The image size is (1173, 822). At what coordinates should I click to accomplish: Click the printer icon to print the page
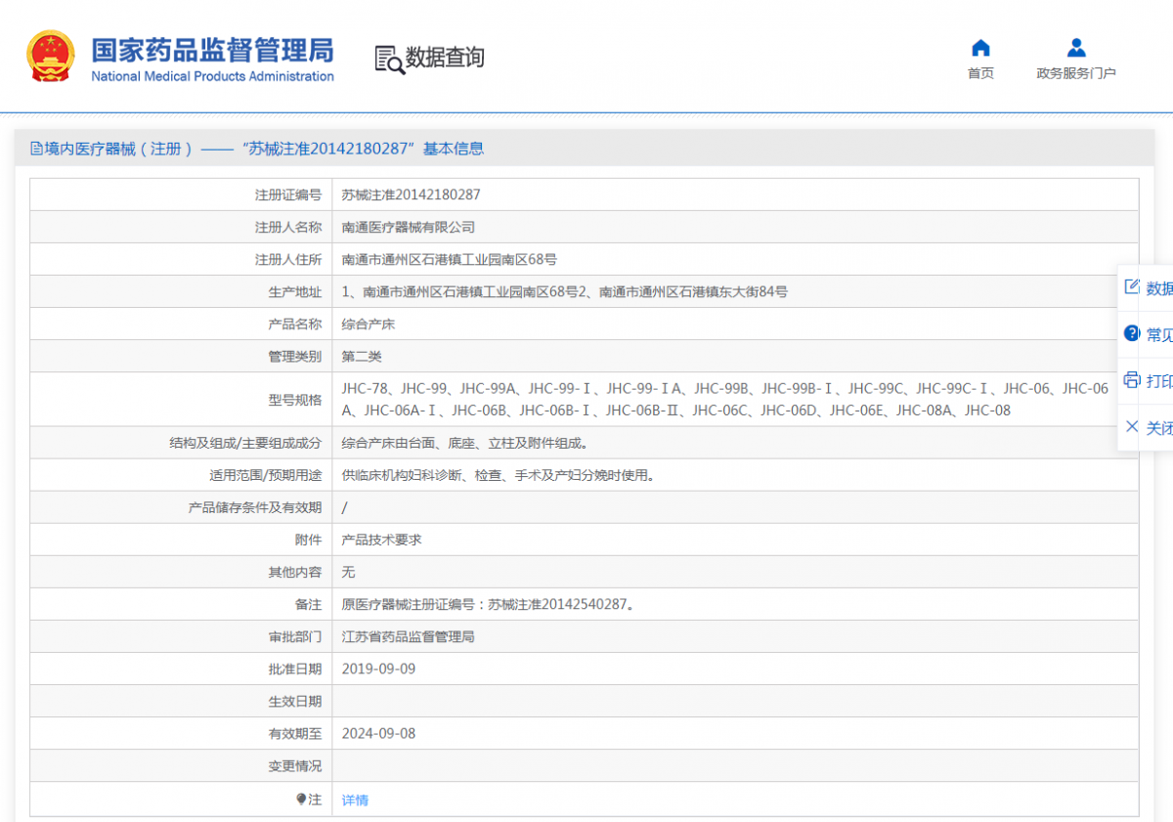click(1131, 379)
